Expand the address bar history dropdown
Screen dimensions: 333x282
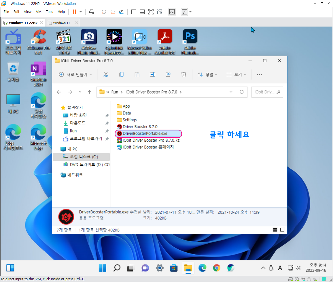231,92
